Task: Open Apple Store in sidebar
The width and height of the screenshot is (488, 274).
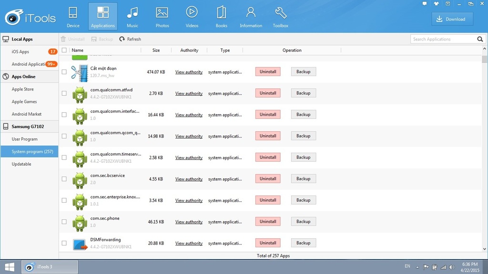Action: coord(29,89)
